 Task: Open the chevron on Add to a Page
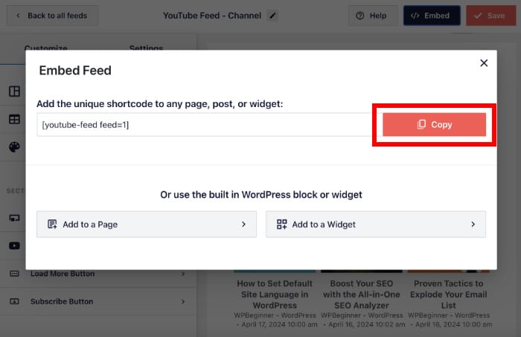(243, 225)
